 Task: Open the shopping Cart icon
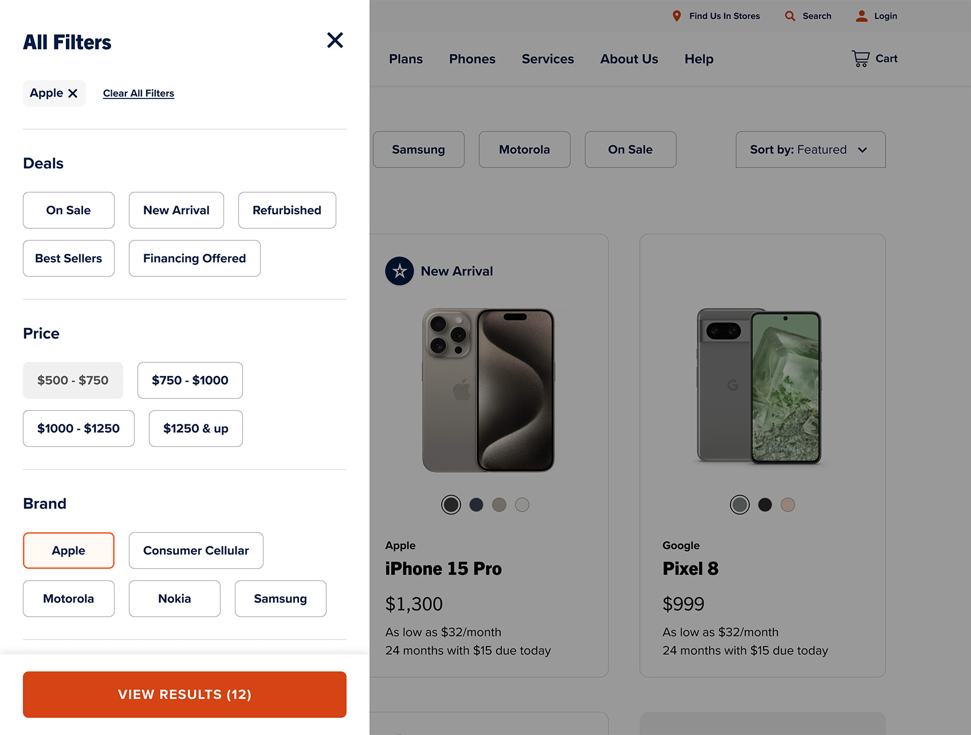[x=860, y=58]
